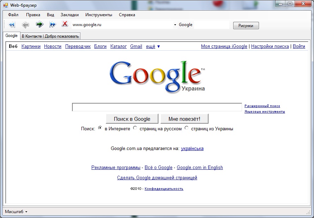
Task: Open the Инструменты menu
Action: click(x=99, y=15)
